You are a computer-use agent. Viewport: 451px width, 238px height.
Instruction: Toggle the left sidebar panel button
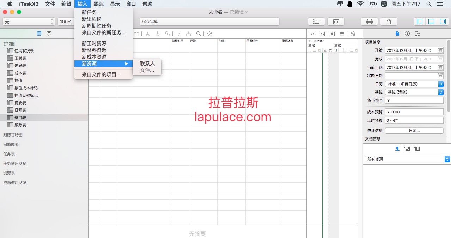point(419,22)
